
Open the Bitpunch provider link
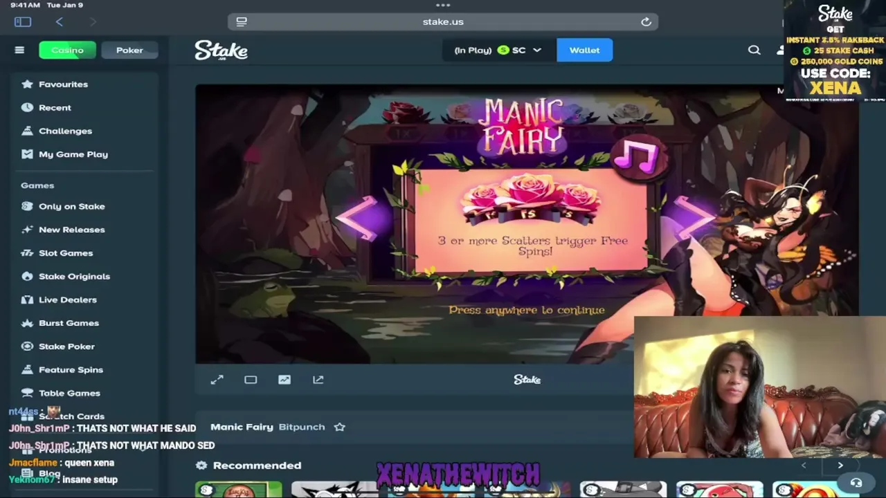pyautogui.click(x=302, y=427)
